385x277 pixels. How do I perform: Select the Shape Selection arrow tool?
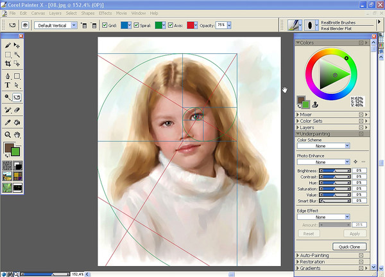point(17,85)
